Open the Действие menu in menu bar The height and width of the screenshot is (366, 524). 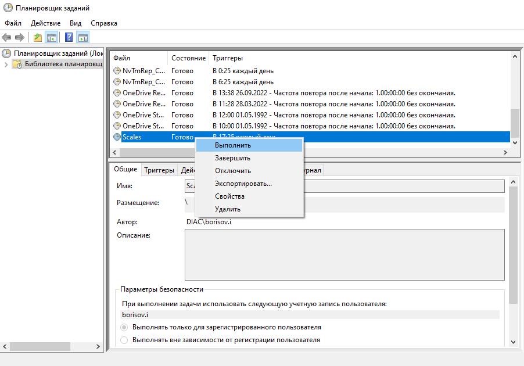point(45,23)
